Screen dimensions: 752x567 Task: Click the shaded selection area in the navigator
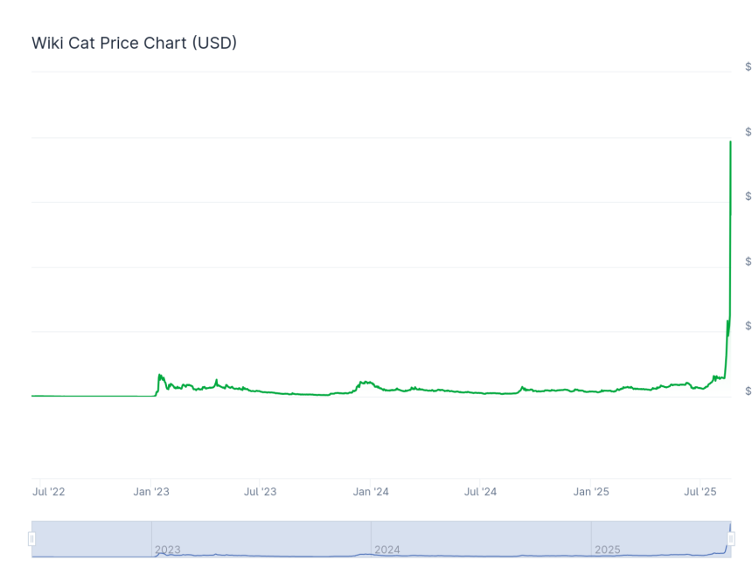[x=262, y=535]
